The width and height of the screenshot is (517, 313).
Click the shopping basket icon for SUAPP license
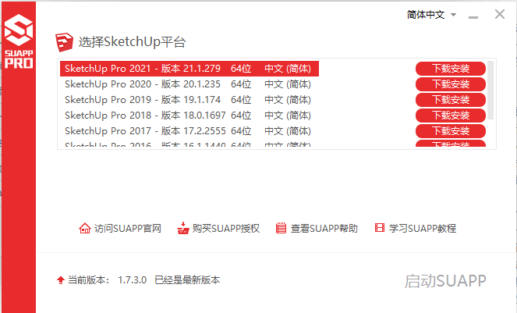[183, 228]
